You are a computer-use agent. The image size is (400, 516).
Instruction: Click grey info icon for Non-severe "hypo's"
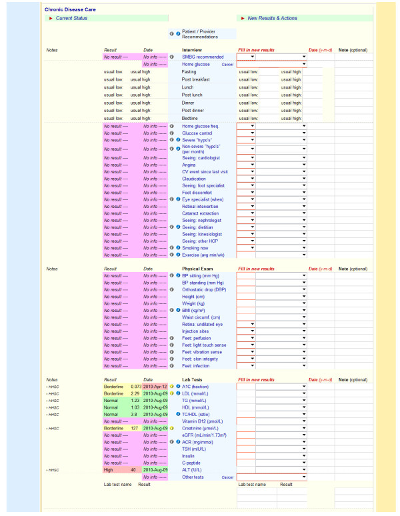[171, 149]
